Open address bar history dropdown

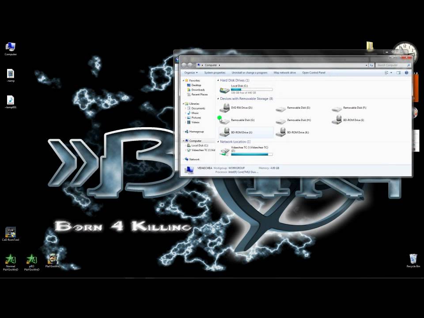click(367, 65)
